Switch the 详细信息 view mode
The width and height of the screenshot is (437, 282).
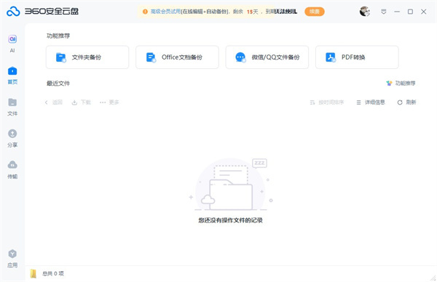click(x=371, y=102)
